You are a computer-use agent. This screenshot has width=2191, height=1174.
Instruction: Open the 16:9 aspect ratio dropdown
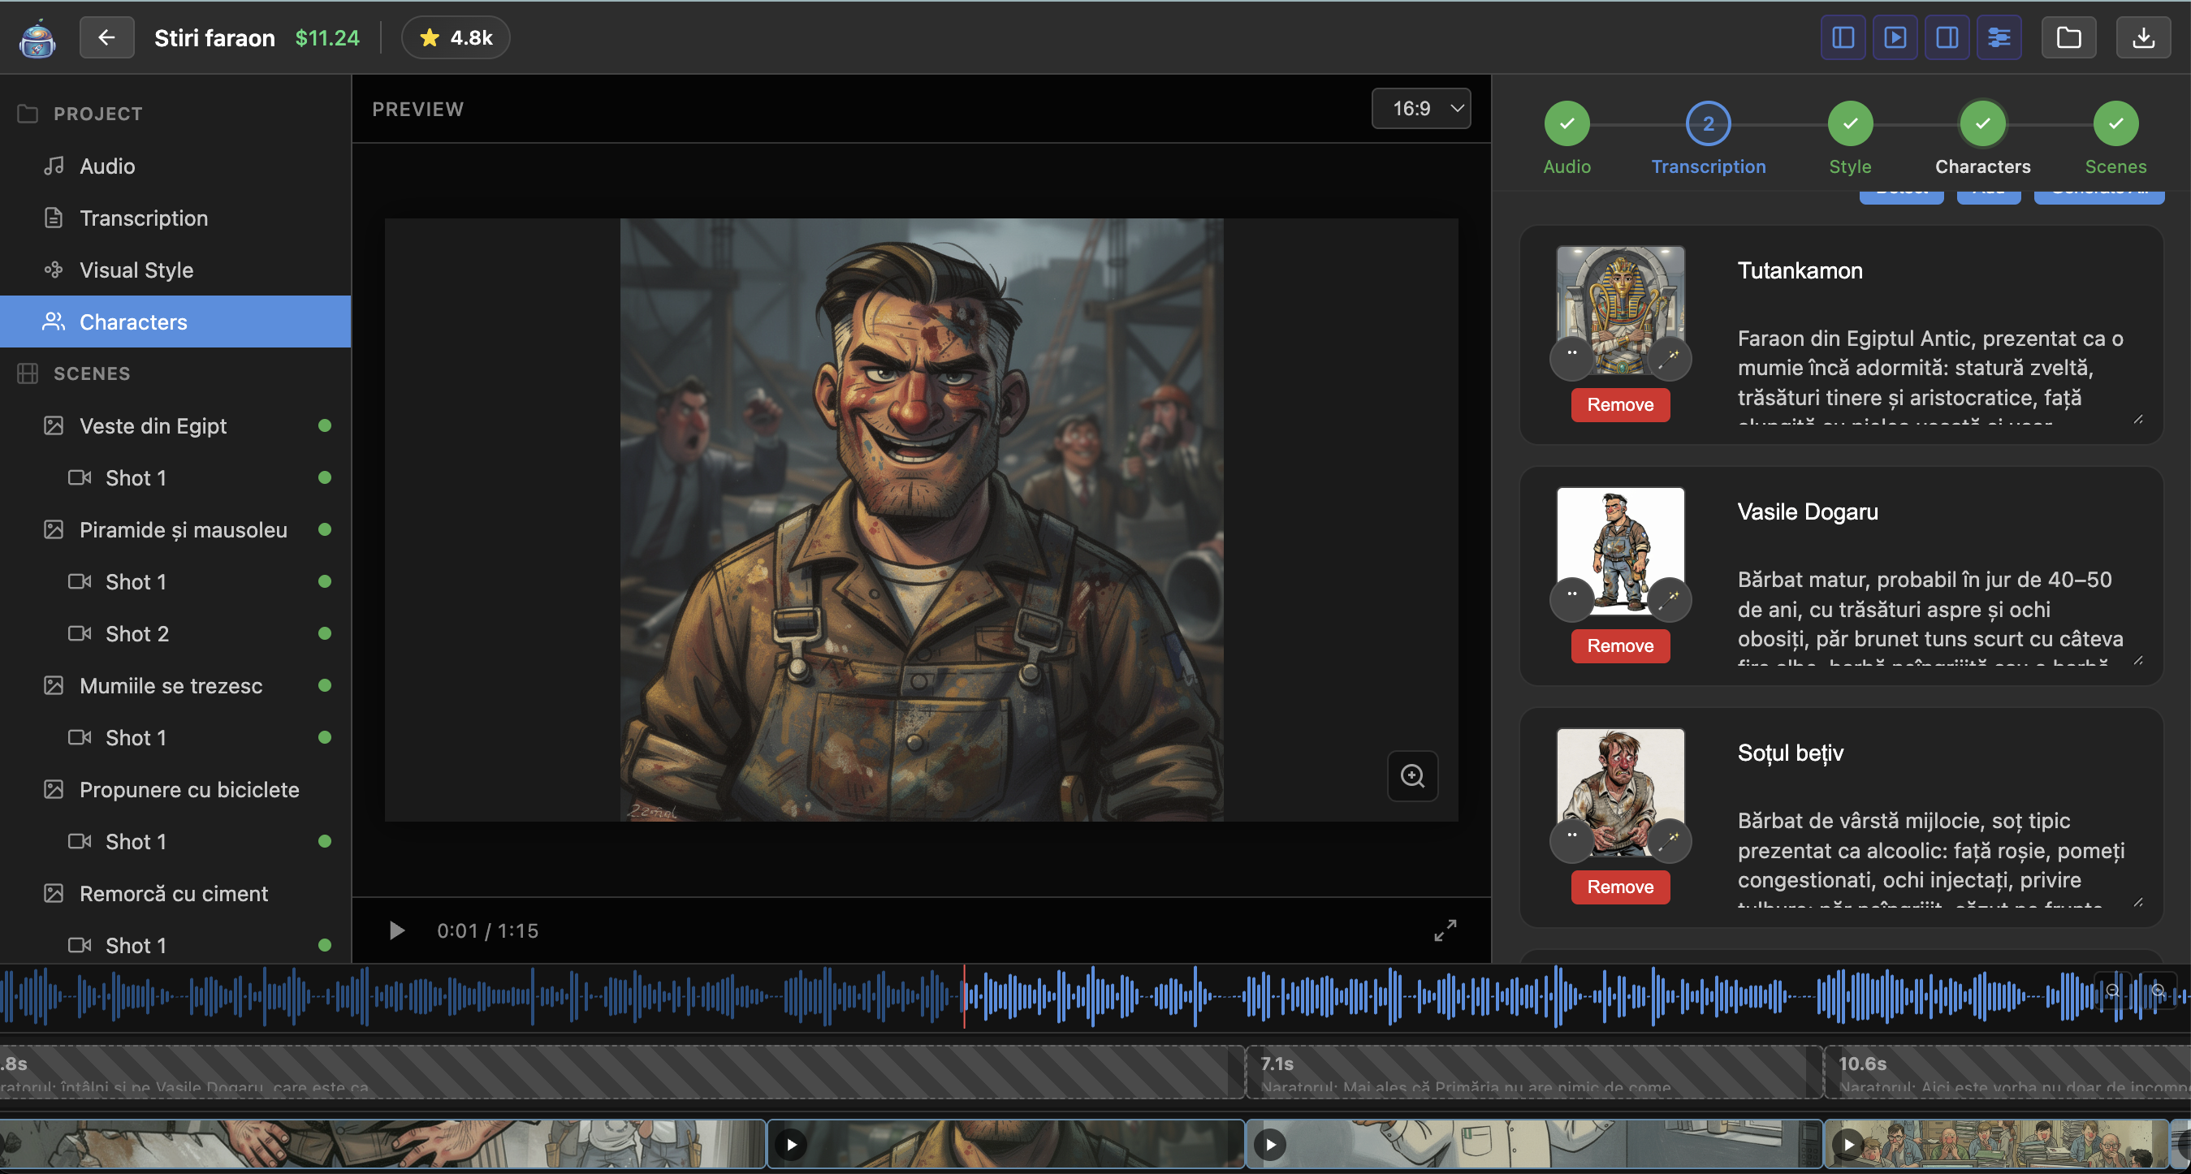coord(1420,109)
